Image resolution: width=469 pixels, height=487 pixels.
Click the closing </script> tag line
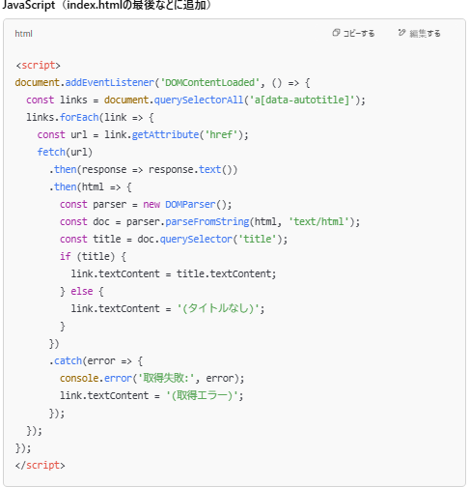(41, 465)
